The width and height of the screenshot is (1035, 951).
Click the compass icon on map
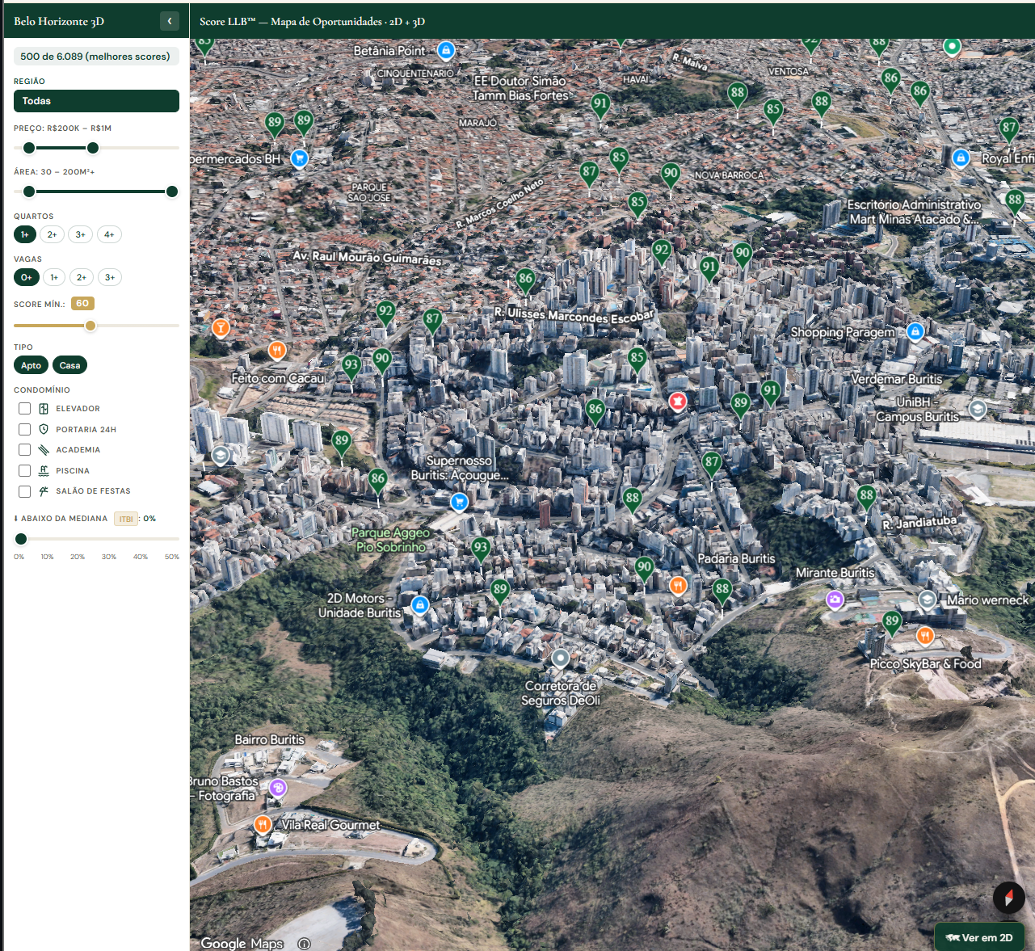pos(1008,897)
